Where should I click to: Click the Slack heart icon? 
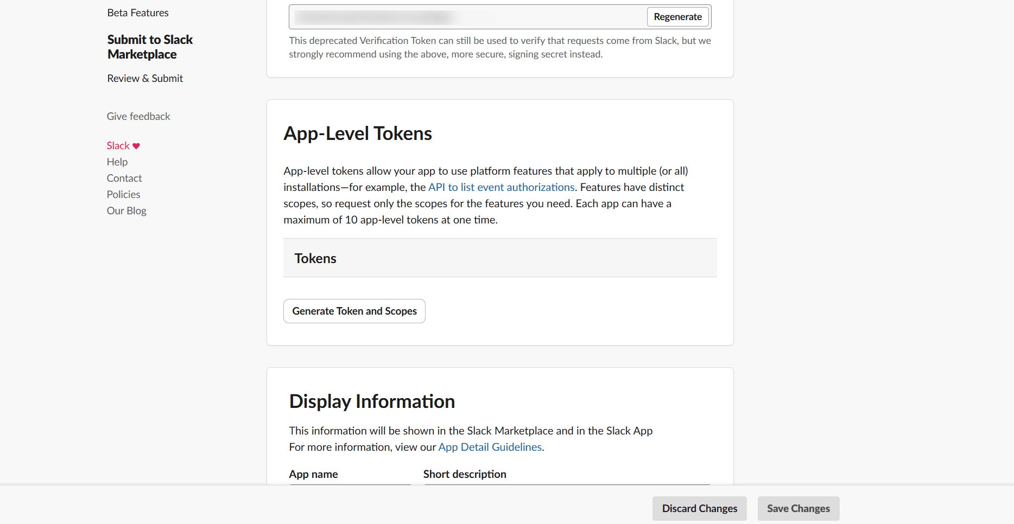tap(136, 145)
